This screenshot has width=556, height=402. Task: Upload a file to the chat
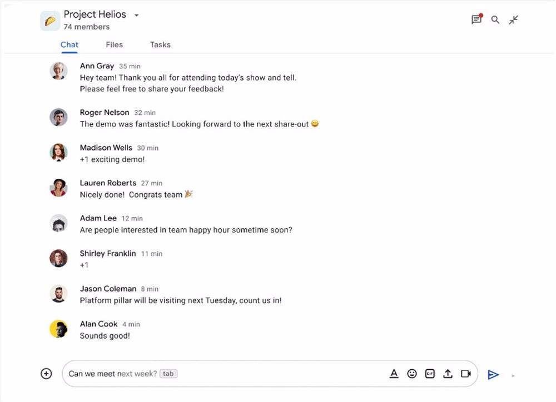coord(448,373)
